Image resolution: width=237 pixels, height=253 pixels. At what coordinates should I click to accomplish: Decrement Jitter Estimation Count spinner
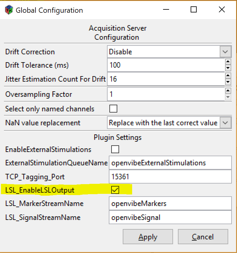coord(228,82)
